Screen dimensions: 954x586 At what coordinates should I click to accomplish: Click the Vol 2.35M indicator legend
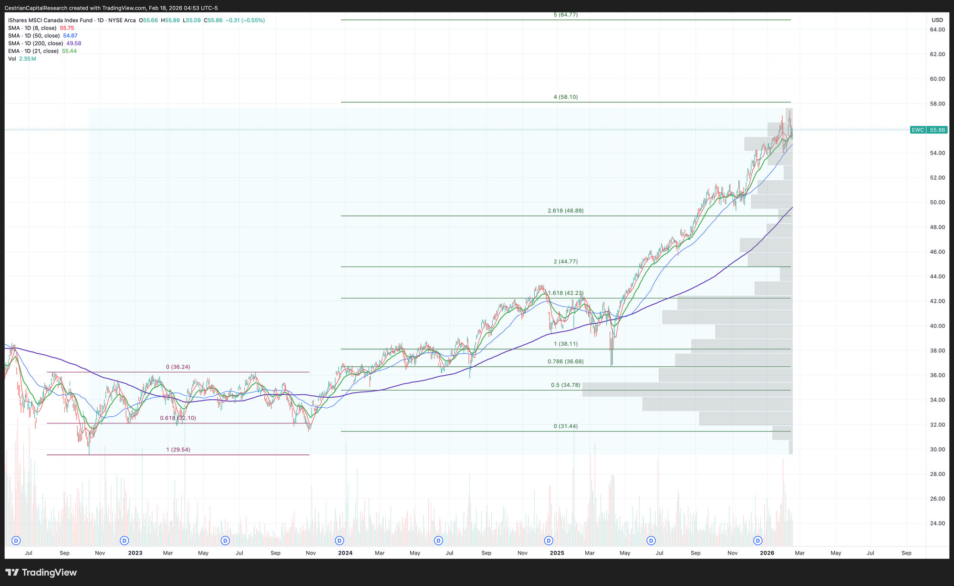[x=21, y=59]
